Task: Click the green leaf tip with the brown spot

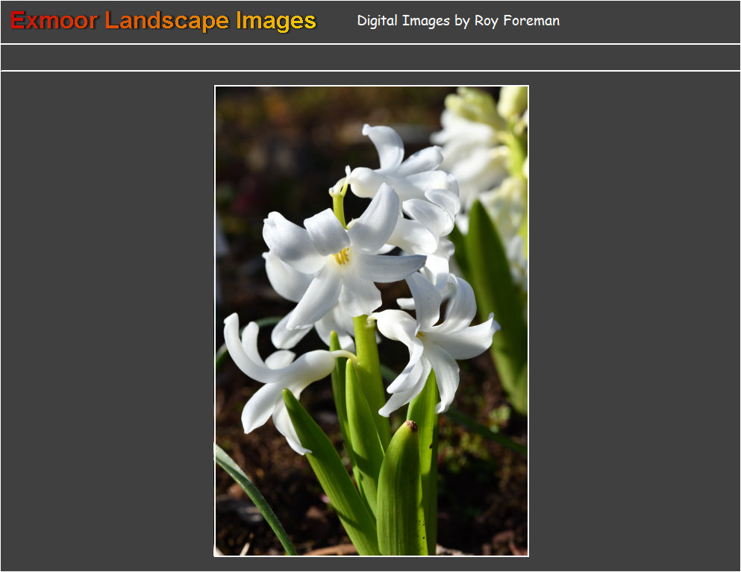Action: [x=411, y=427]
